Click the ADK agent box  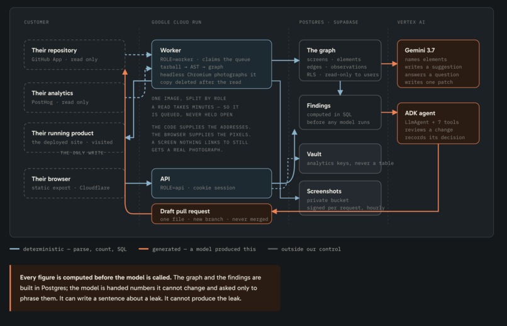438,123
